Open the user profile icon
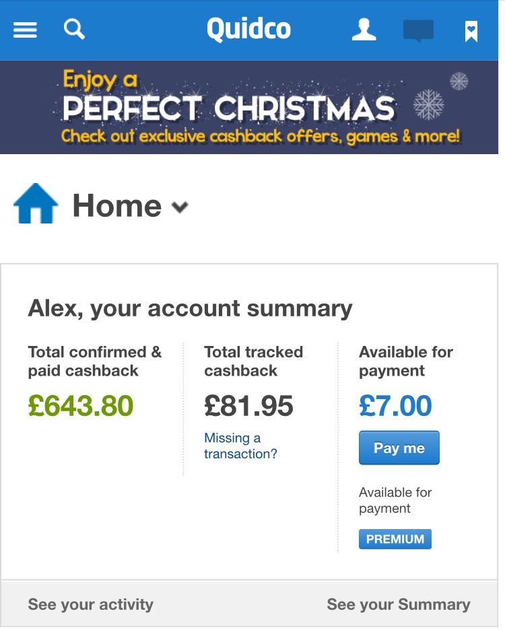This screenshot has width=505, height=630. point(364,30)
